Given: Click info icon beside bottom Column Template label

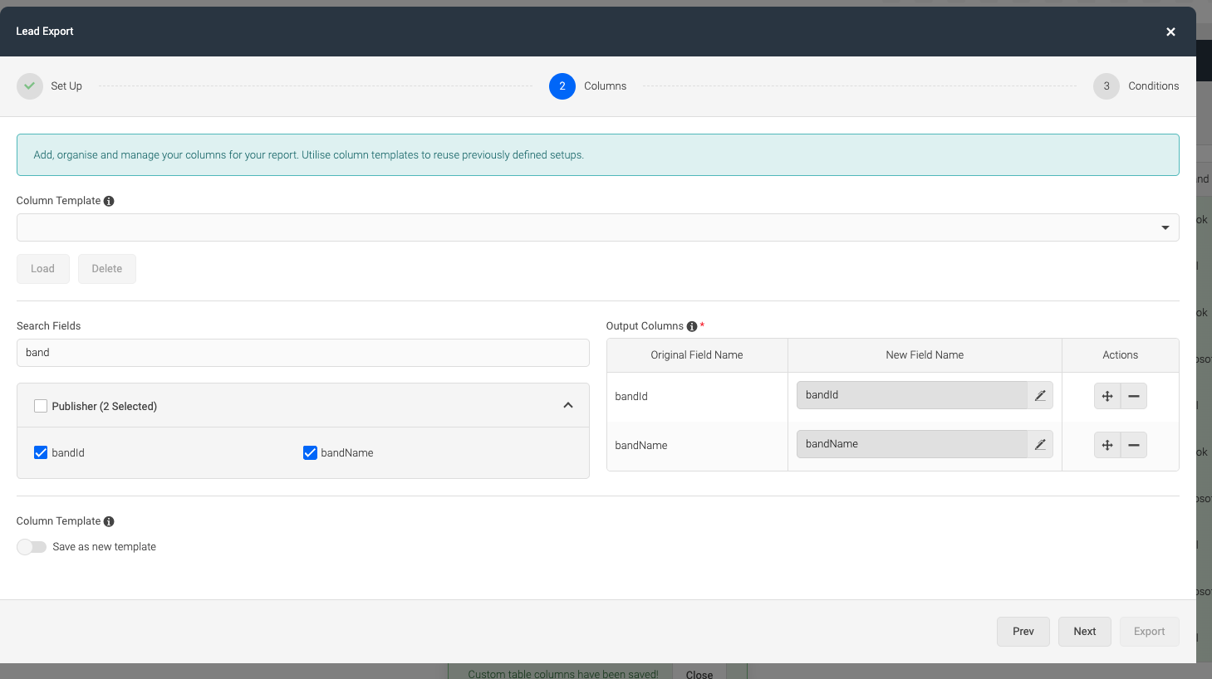Looking at the screenshot, I should [x=109, y=521].
